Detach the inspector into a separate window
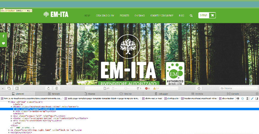This screenshot has width=259, height=134. coord(9,88)
